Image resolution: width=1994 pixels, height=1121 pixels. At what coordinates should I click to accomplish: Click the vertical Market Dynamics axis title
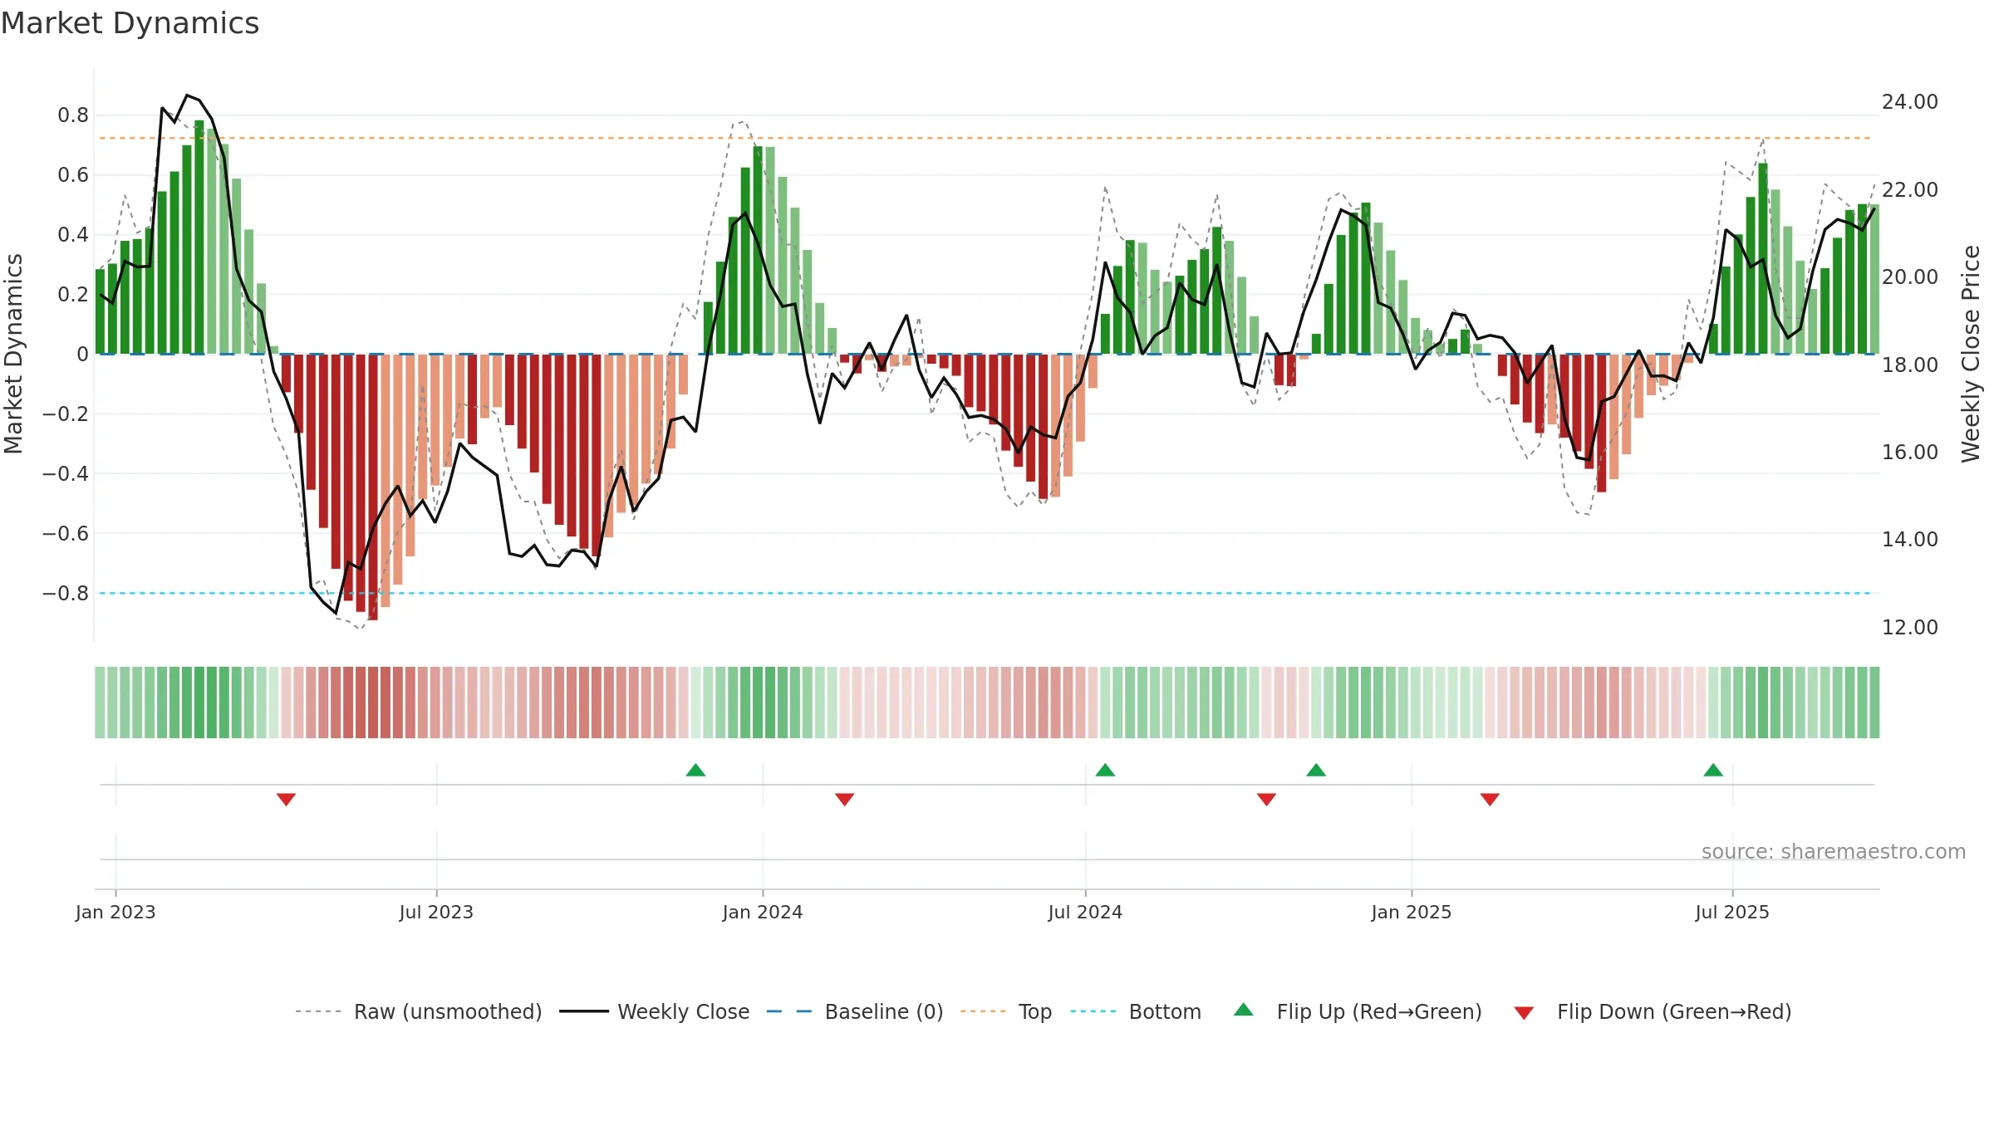tap(14, 354)
